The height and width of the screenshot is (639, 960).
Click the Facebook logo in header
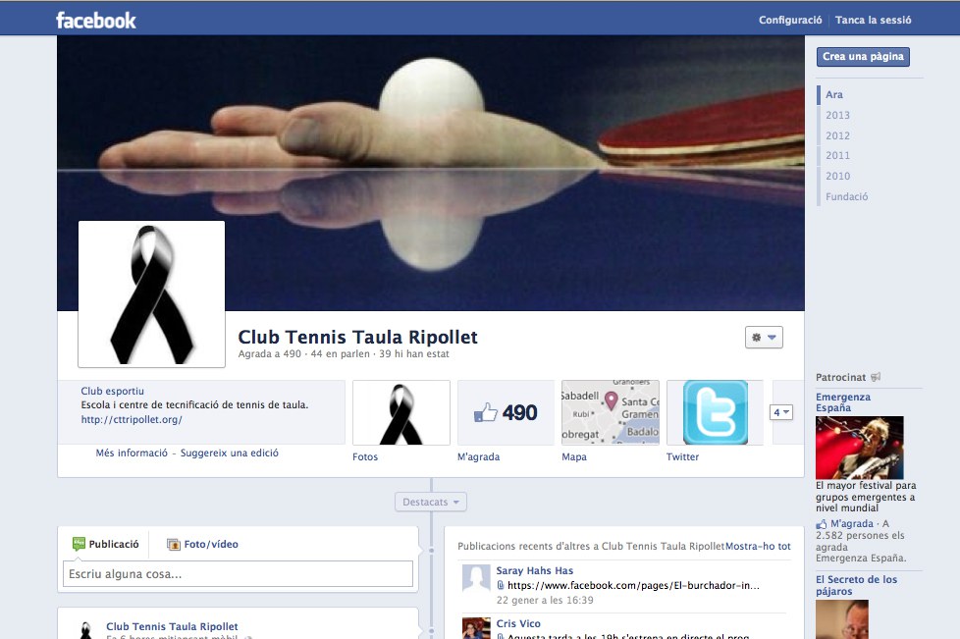click(x=96, y=20)
